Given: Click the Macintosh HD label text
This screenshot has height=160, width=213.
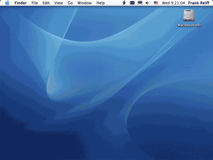Looking at the screenshot, I should click(x=189, y=25).
